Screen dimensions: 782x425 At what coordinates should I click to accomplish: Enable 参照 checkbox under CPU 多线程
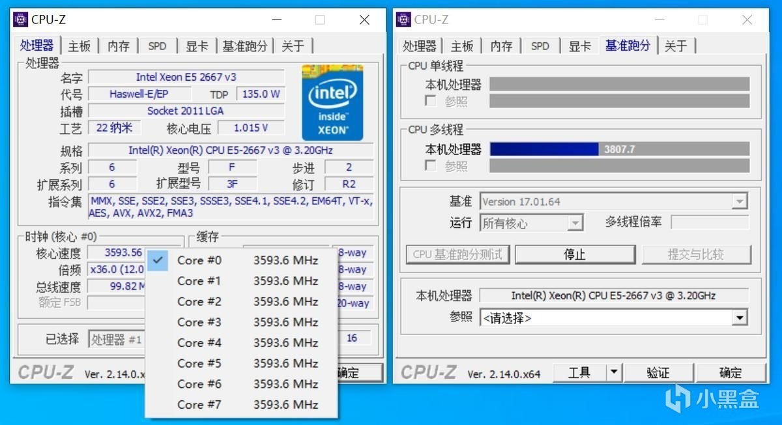coord(431,165)
